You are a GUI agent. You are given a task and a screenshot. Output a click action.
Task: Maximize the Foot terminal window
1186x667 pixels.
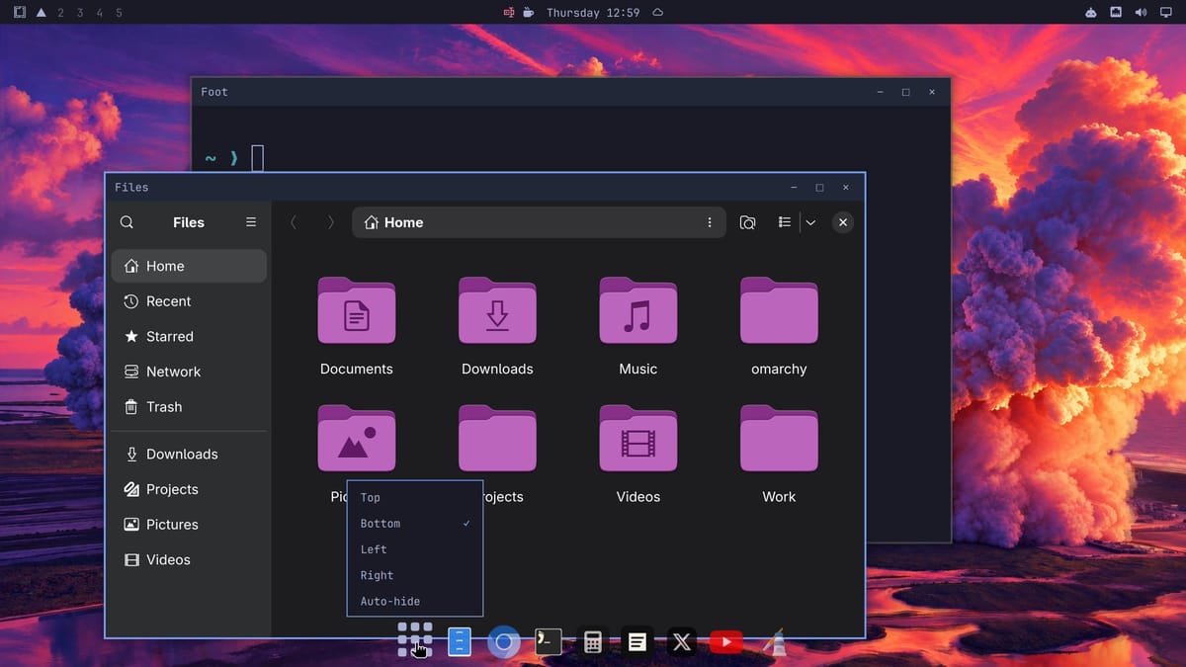pyautogui.click(x=905, y=92)
